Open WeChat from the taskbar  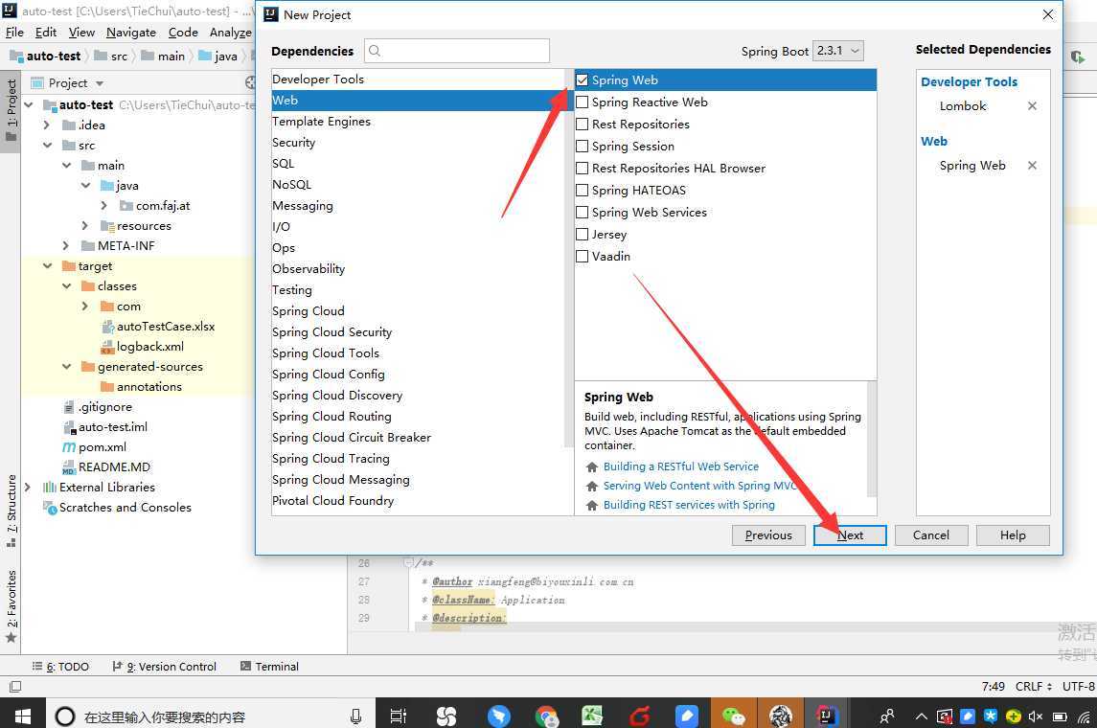point(733,717)
